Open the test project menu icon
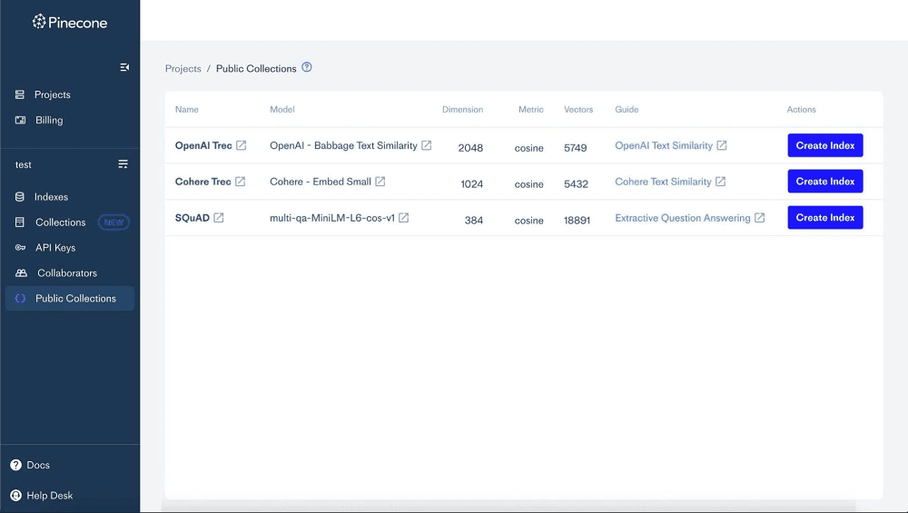Viewport: 908px width, 513px height. [x=123, y=164]
